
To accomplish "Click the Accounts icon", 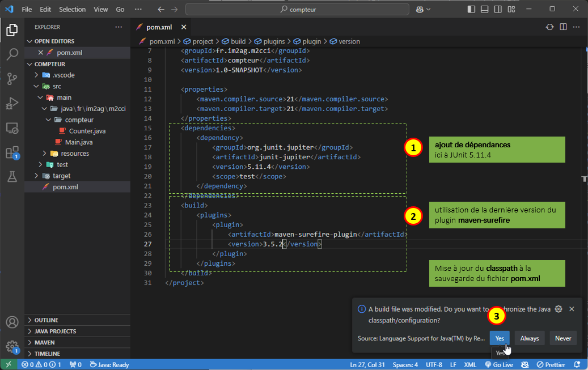I will click(12, 322).
